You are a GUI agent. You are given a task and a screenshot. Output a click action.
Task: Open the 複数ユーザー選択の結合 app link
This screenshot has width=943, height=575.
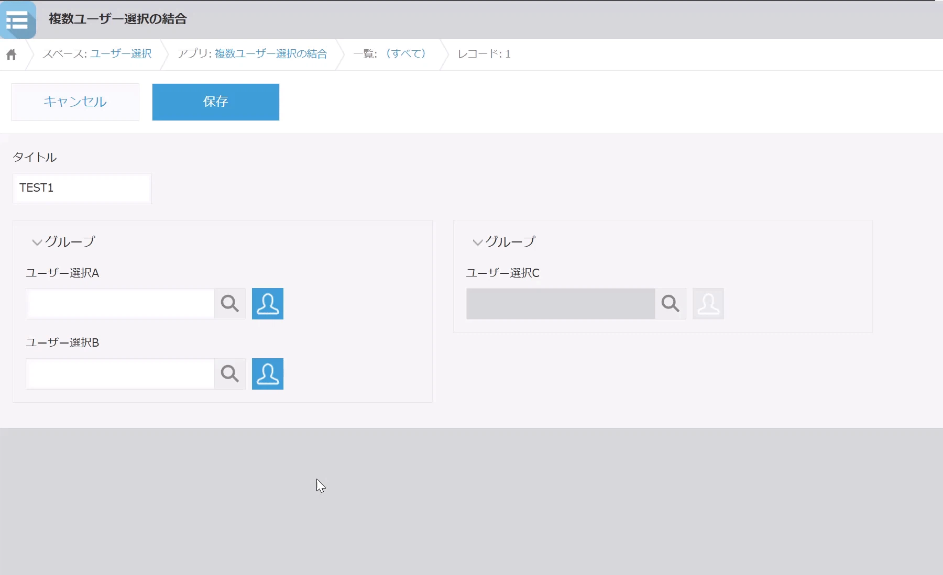point(271,54)
